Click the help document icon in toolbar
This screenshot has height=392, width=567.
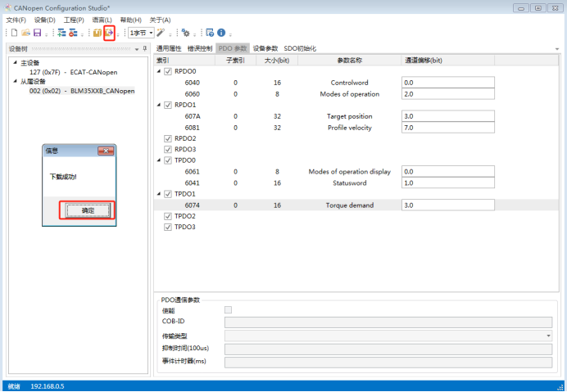pos(210,33)
